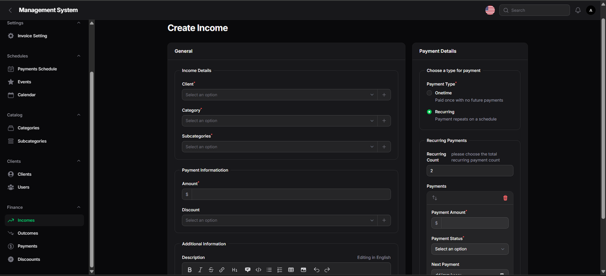
Task: Click the 'Management System' title
Action: point(48,10)
